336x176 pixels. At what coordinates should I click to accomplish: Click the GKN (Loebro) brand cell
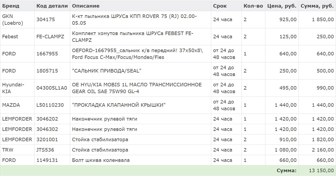pos(13,20)
